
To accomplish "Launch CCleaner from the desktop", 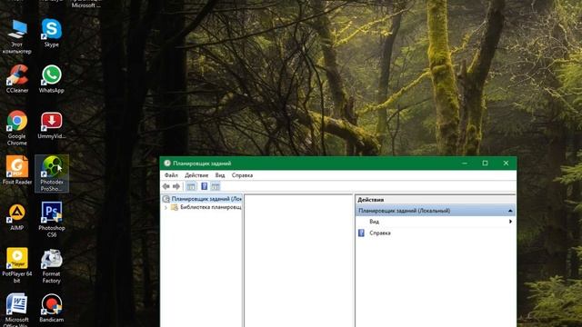I will 16,79.
